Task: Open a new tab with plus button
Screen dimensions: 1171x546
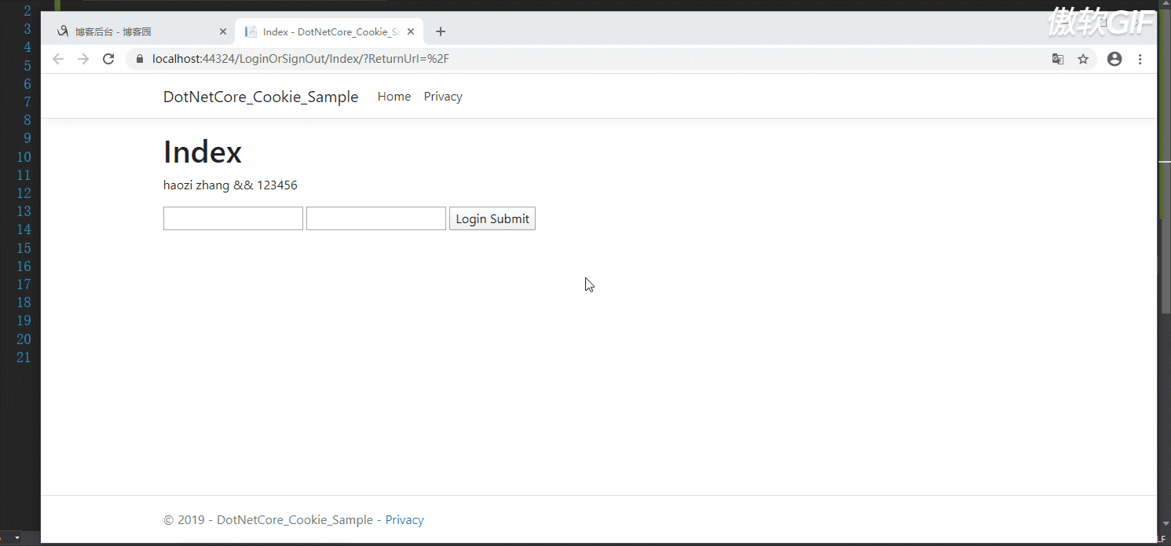Action: pyautogui.click(x=441, y=31)
